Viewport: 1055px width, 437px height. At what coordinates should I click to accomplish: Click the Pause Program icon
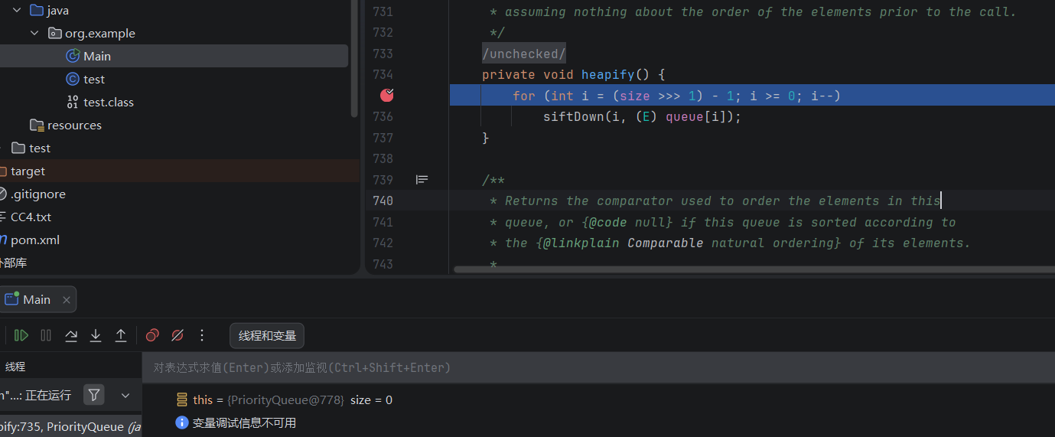coord(46,335)
